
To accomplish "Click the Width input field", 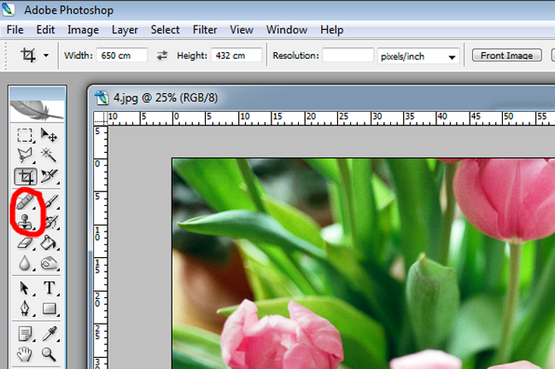I will 122,56.
